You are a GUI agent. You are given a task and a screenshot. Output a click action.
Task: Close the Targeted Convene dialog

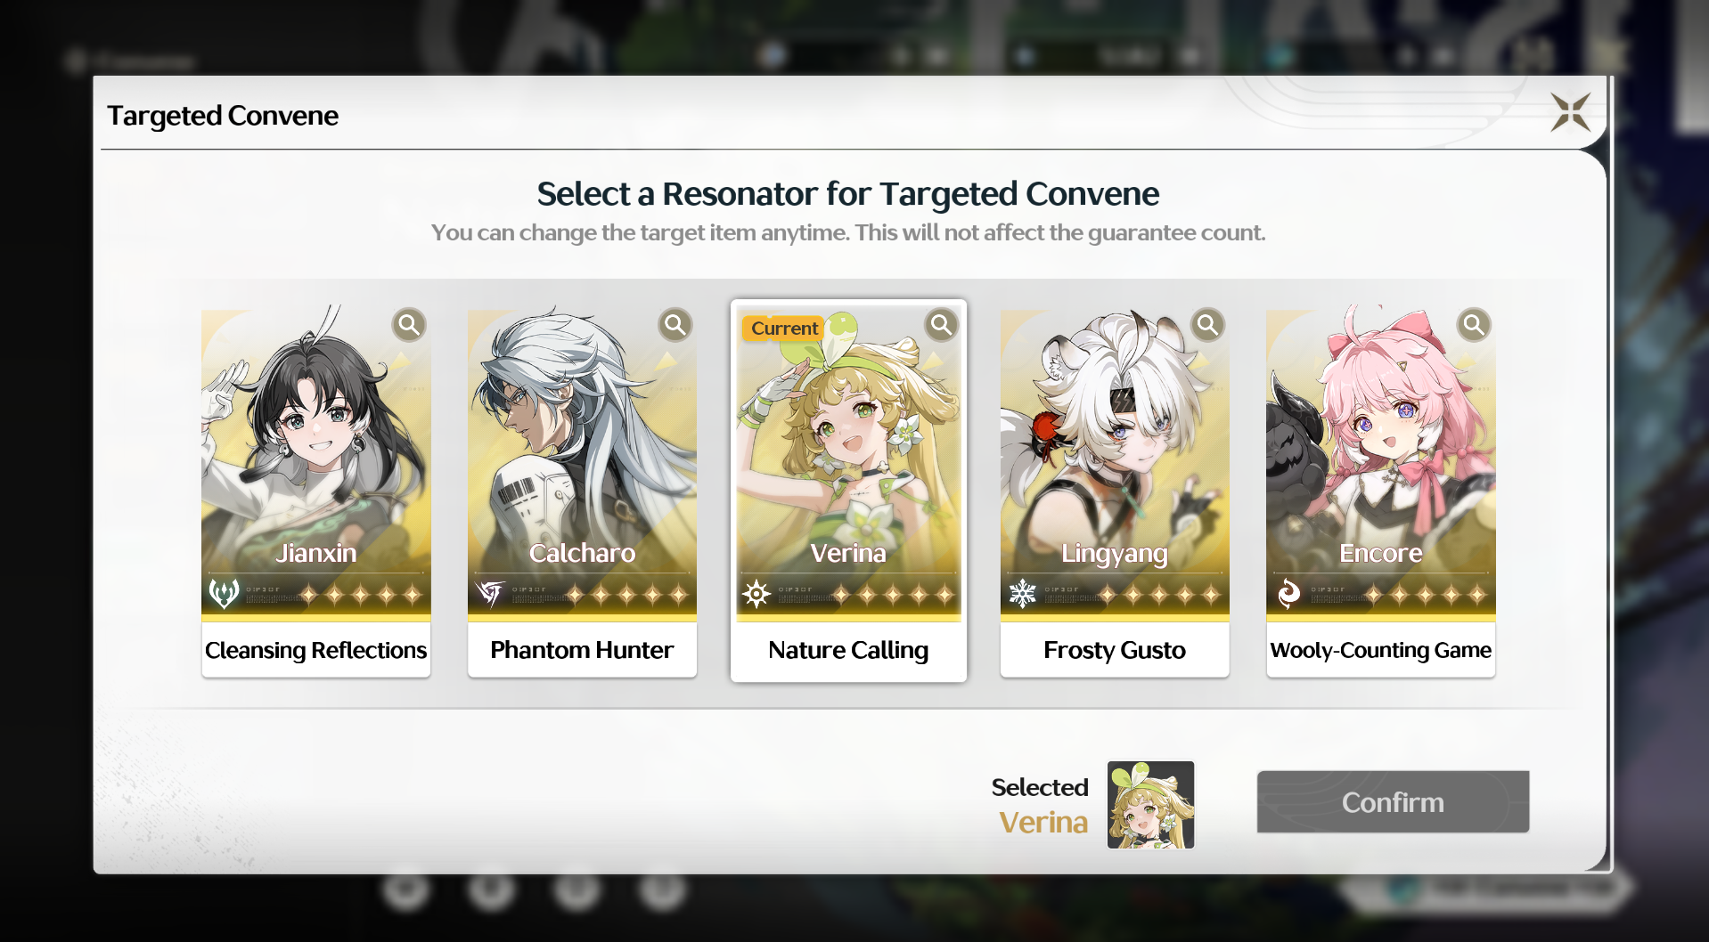pos(1570,113)
